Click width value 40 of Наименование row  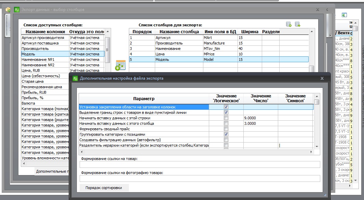[x=250, y=49]
